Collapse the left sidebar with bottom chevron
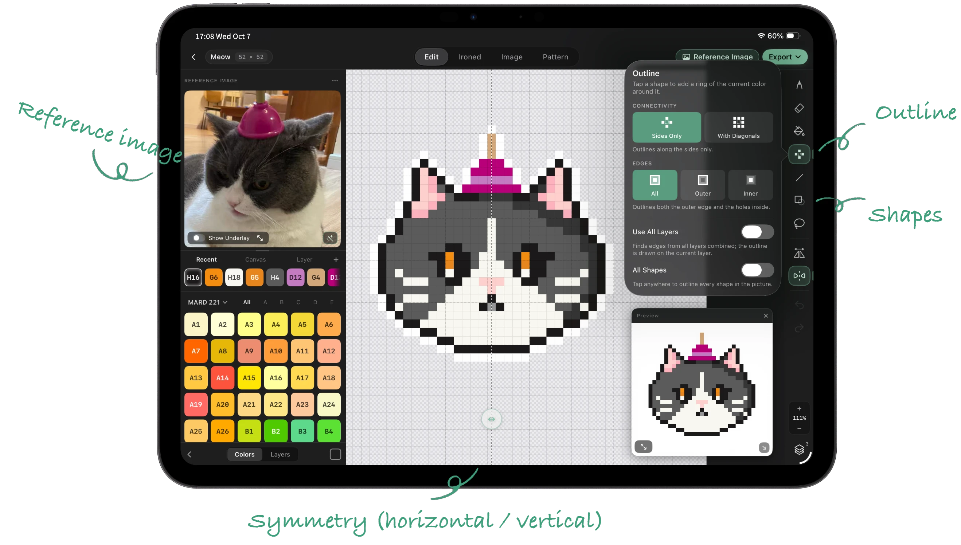The width and height of the screenshot is (961, 545). [x=190, y=454]
